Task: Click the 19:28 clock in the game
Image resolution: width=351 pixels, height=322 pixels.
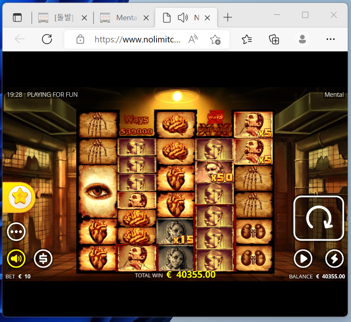Action: [x=14, y=95]
